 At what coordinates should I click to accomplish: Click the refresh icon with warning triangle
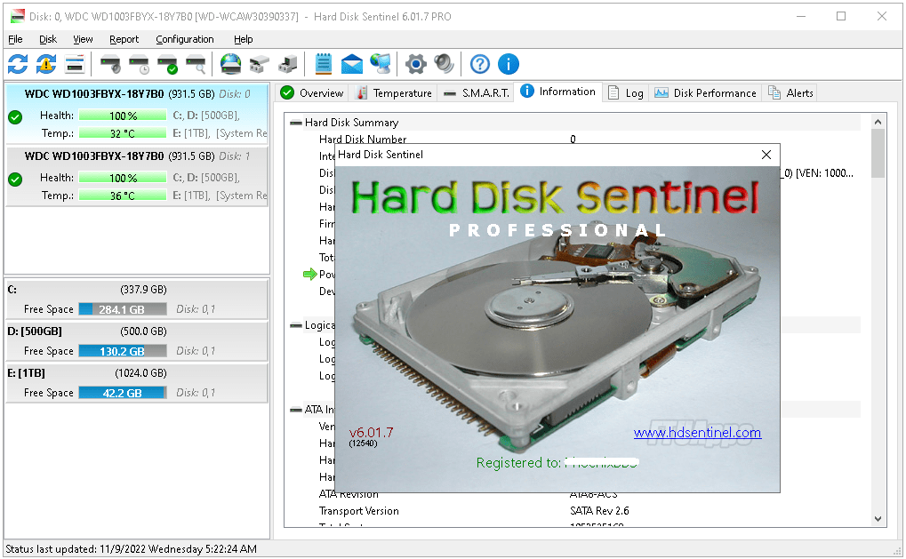click(x=46, y=64)
